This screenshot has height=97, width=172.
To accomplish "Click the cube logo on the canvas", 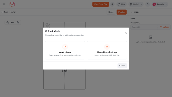I will click(47, 25).
